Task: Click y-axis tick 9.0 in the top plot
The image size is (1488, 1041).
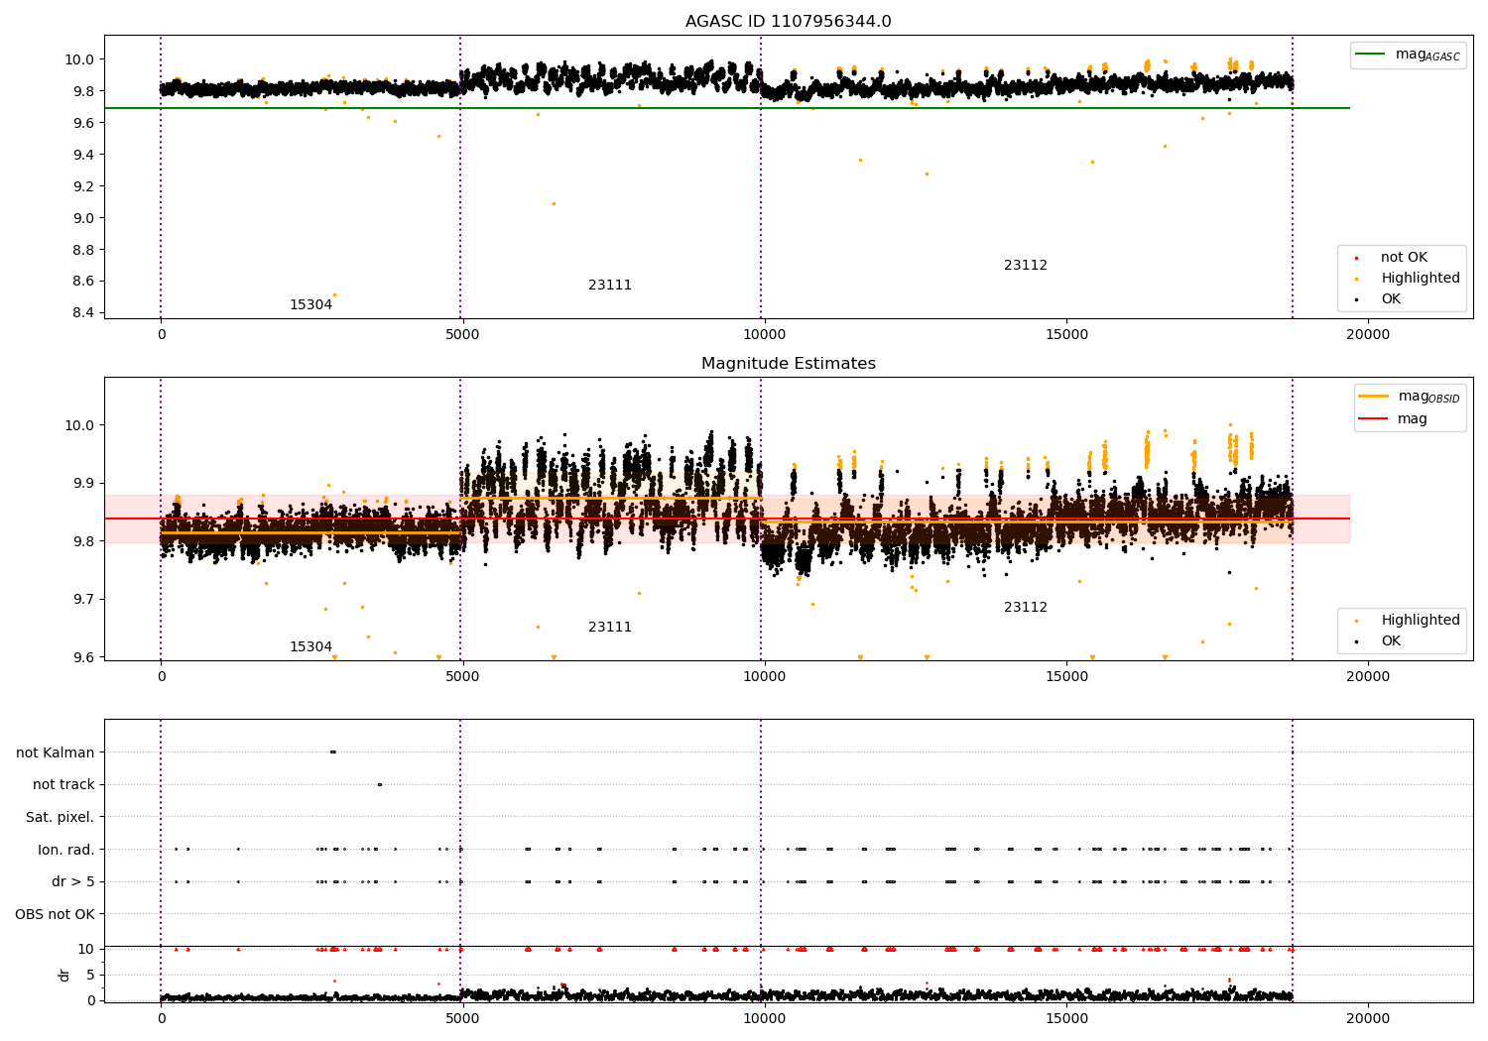Action: coord(83,218)
